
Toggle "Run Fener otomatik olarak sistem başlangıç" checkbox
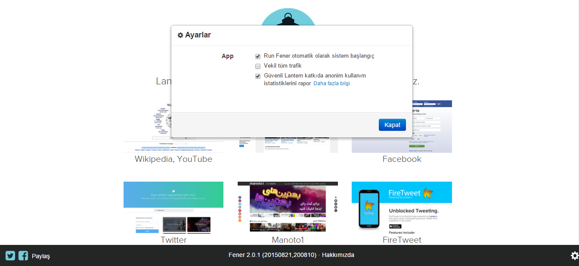tap(258, 56)
